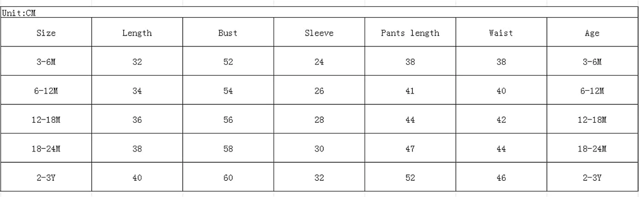Viewport: 639px width, 197px height.
Task: Select the Length column header cell
Action: click(137, 33)
